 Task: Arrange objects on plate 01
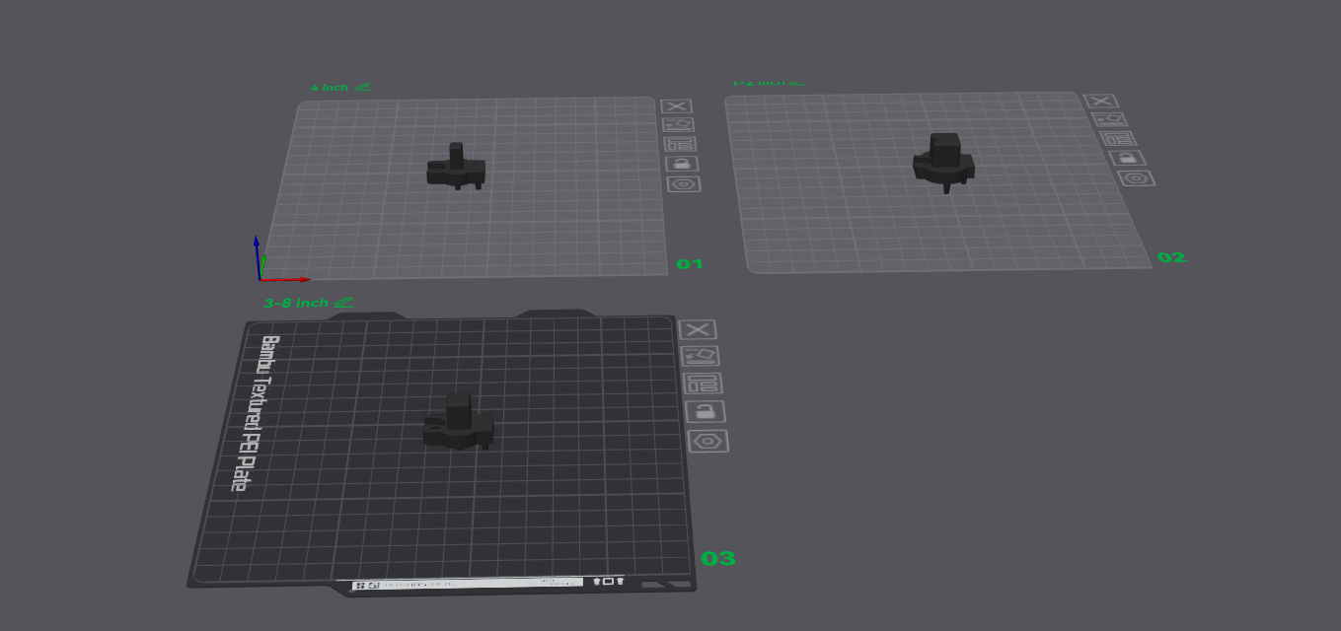[x=680, y=144]
